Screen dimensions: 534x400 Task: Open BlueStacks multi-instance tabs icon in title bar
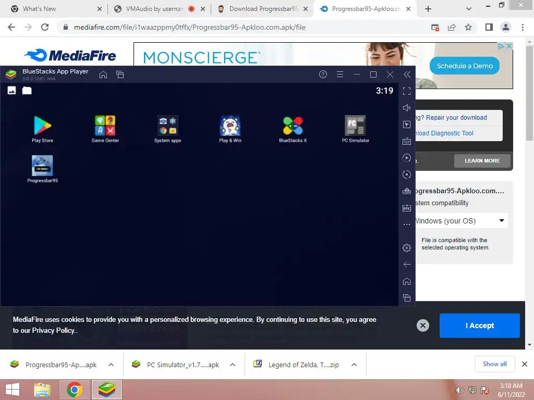(x=120, y=74)
